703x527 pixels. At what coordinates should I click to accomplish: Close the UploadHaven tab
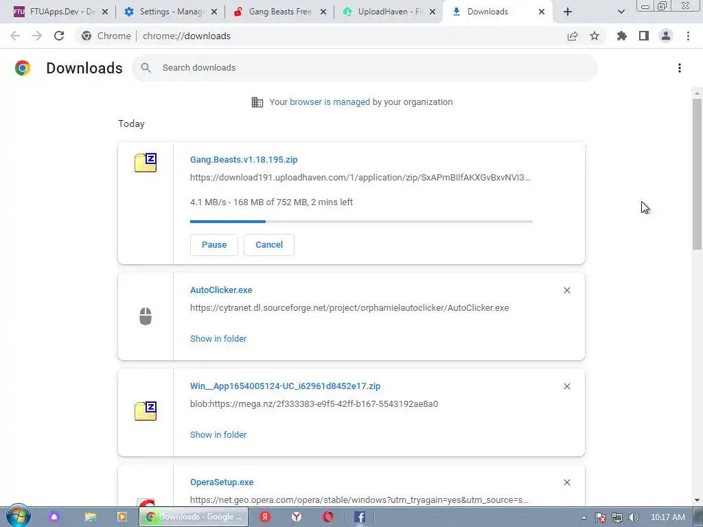pyautogui.click(x=433, y=12)
